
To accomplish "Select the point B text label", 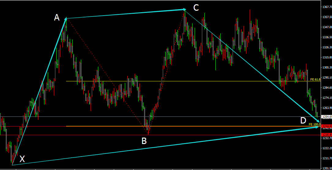I will 144,141.
